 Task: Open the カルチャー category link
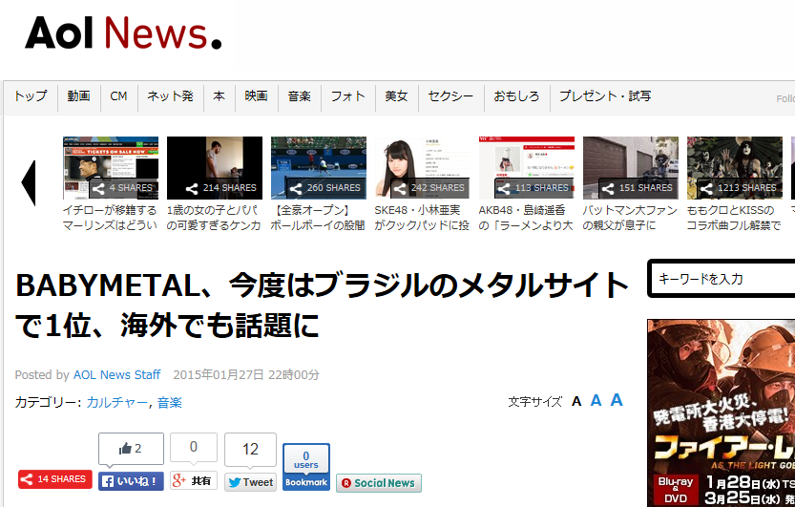117,403
